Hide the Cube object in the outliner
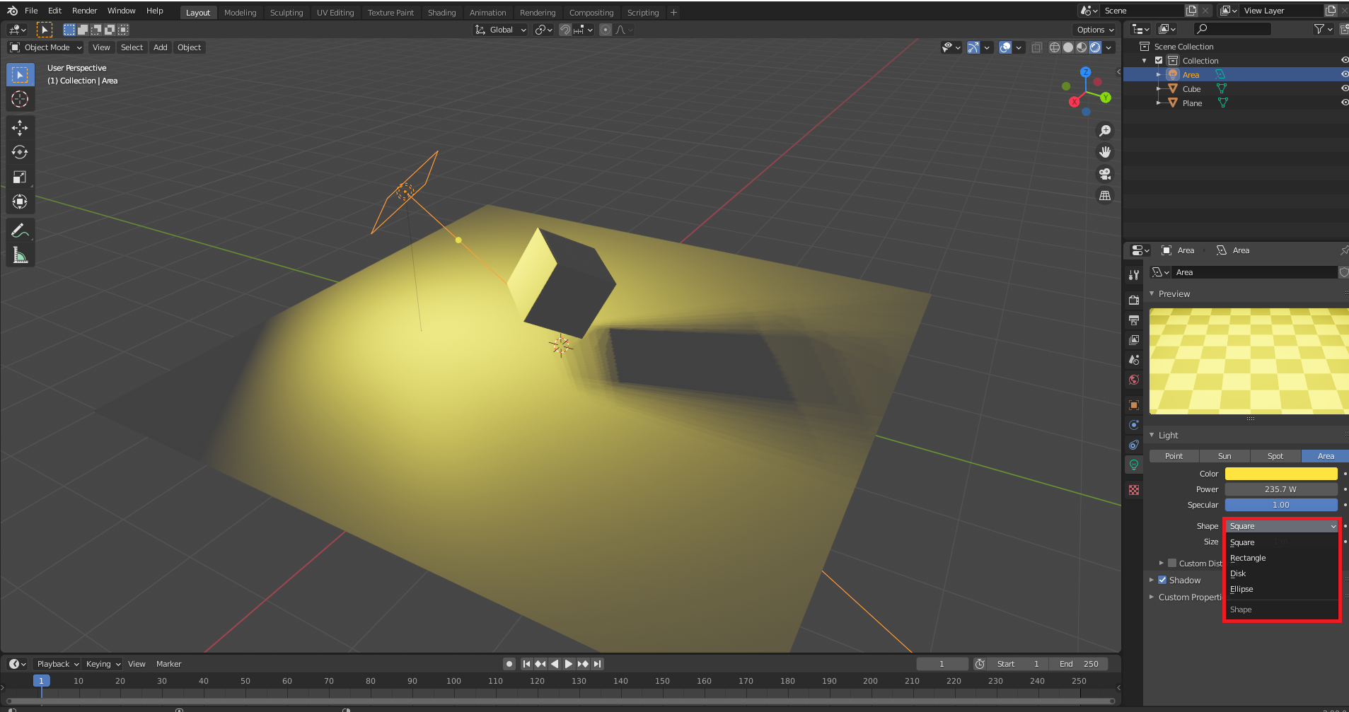 point(1344,89)
